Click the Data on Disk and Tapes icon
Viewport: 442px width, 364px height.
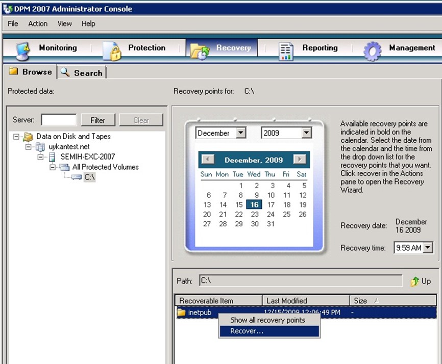coord(28,137)
